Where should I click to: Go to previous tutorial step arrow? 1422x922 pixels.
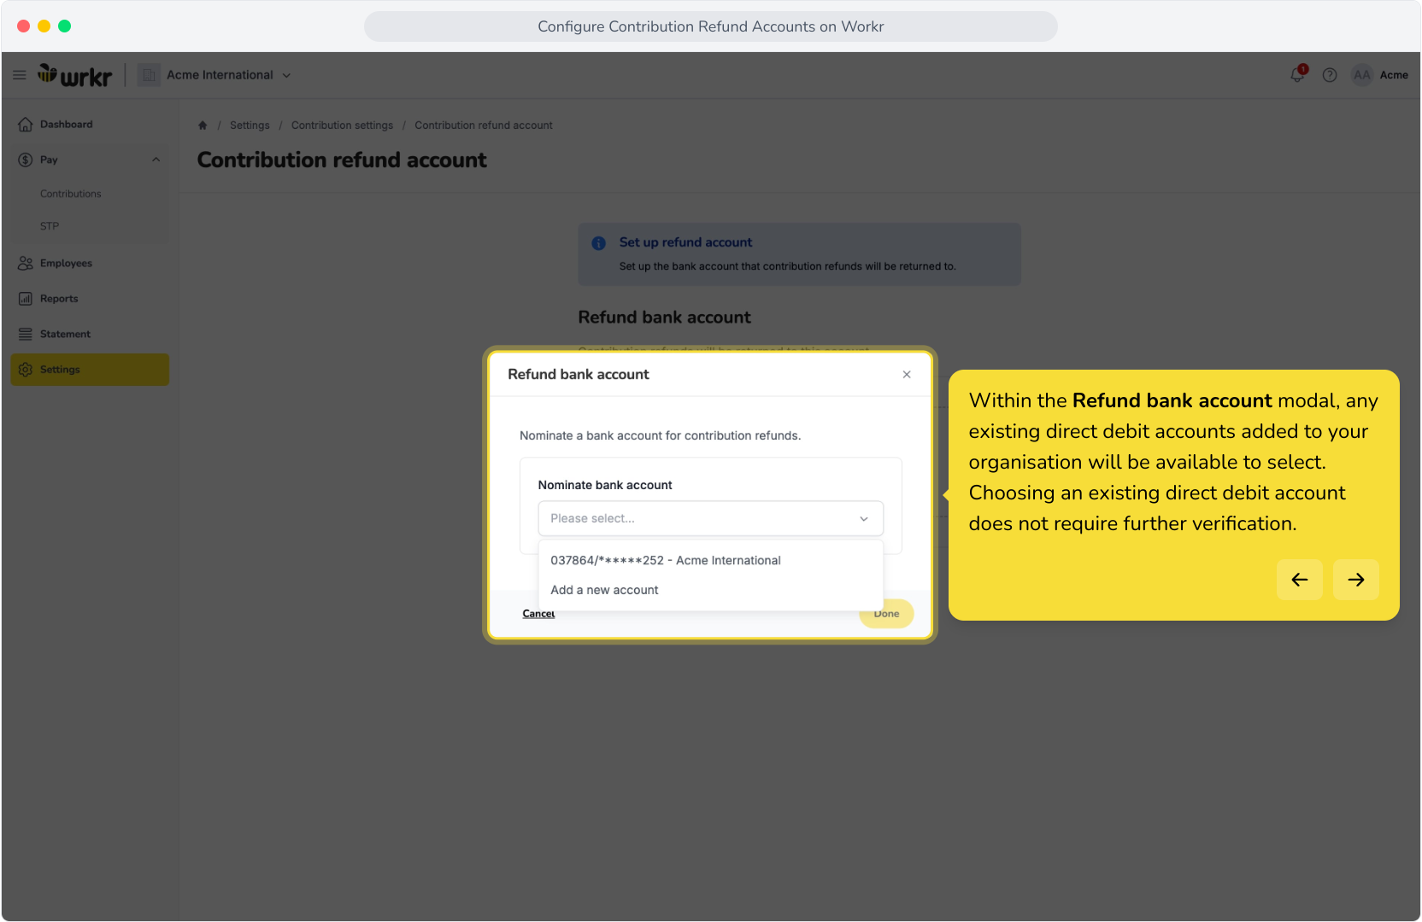tap(1300, 580)
